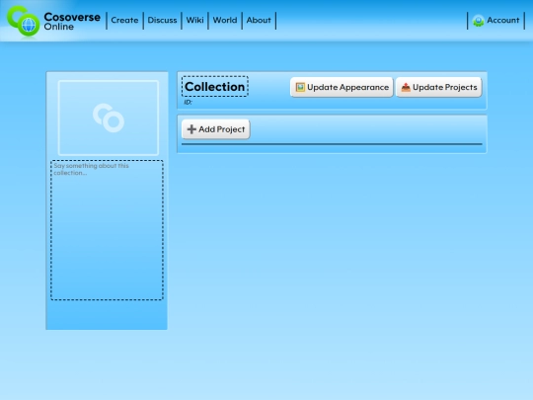Screen dimensions: 533x400
Task: Click the Account avatar icon
Action: [x=479, y=21]
